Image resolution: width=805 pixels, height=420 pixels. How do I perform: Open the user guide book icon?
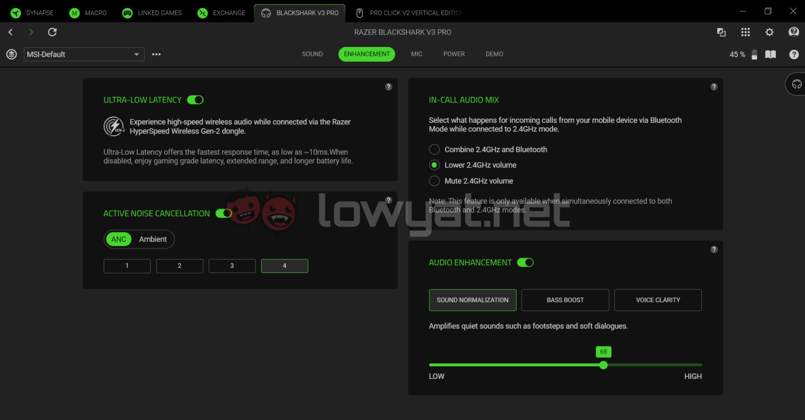pos(770,54)
